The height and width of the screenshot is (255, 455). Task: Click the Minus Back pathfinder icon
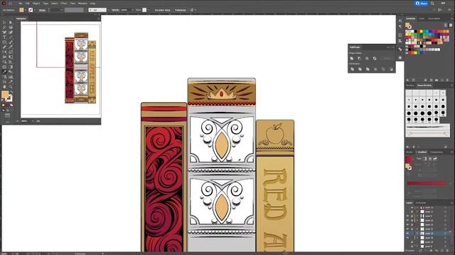coord(391,69)
